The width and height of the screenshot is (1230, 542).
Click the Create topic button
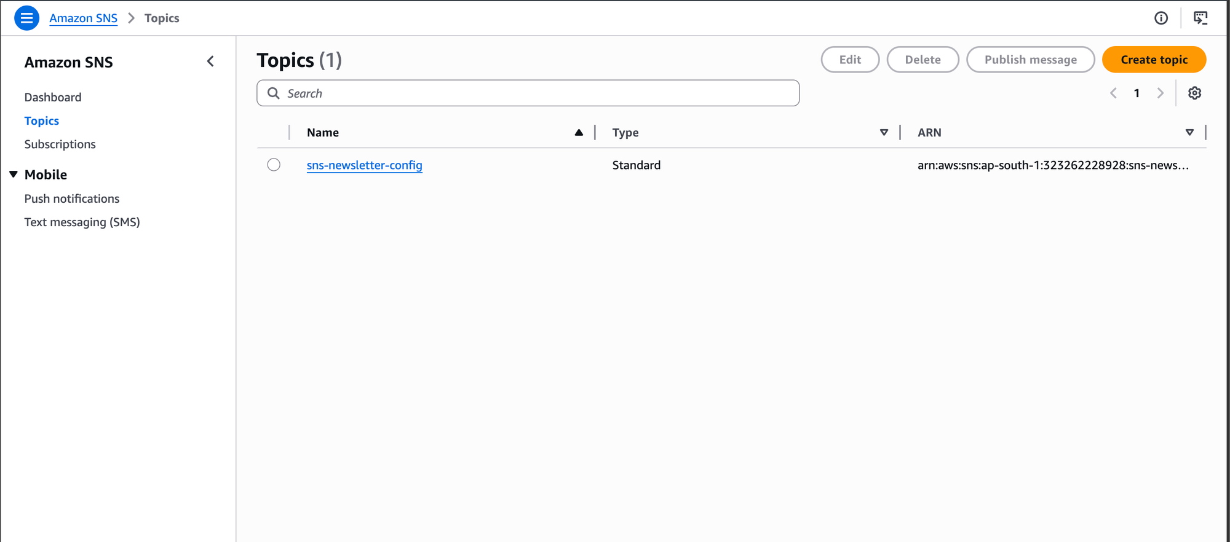pos(1154,60)
